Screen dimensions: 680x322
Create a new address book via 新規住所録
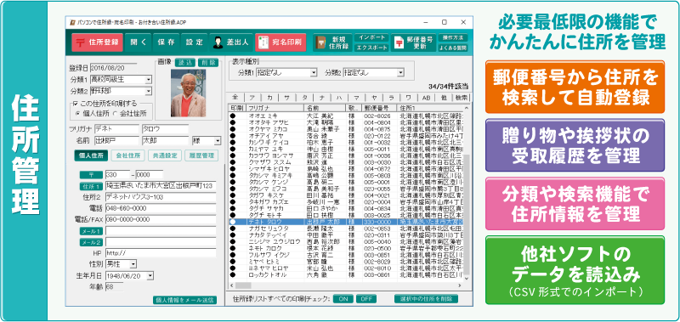(332, 42)
